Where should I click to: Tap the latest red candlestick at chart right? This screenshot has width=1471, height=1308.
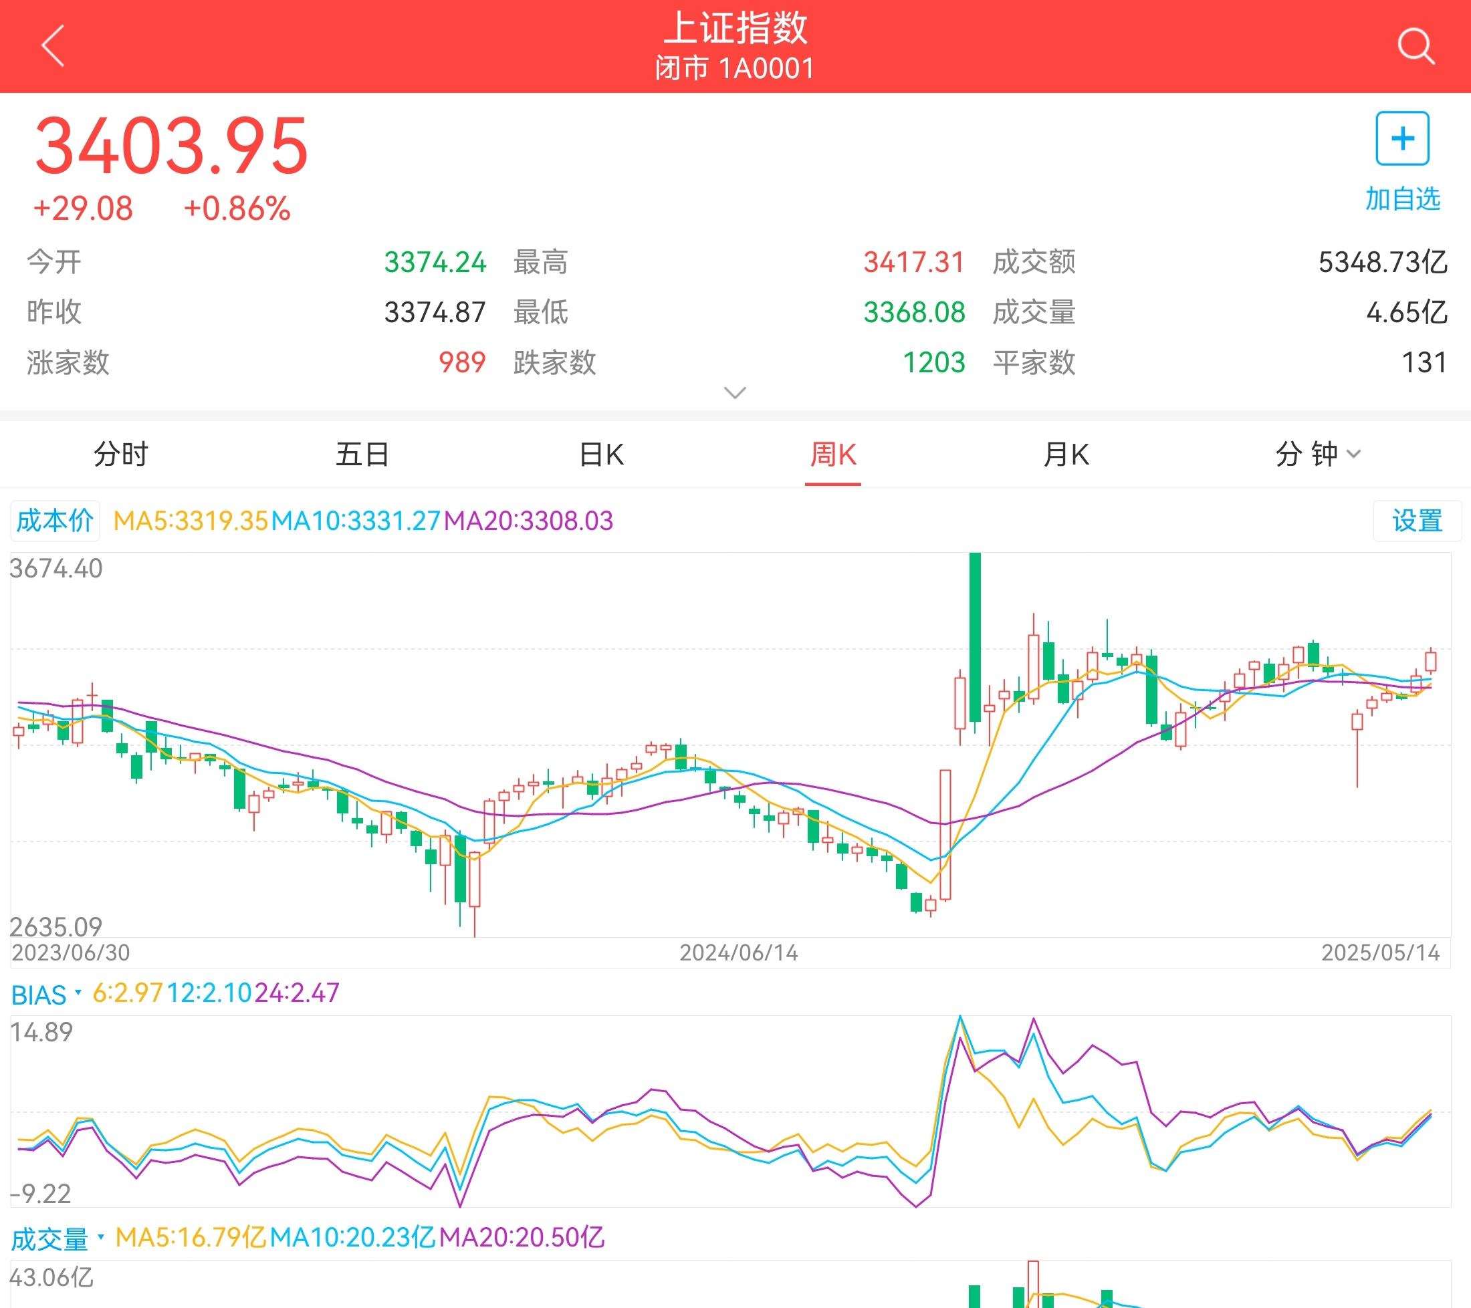[x=1431, y=661]
